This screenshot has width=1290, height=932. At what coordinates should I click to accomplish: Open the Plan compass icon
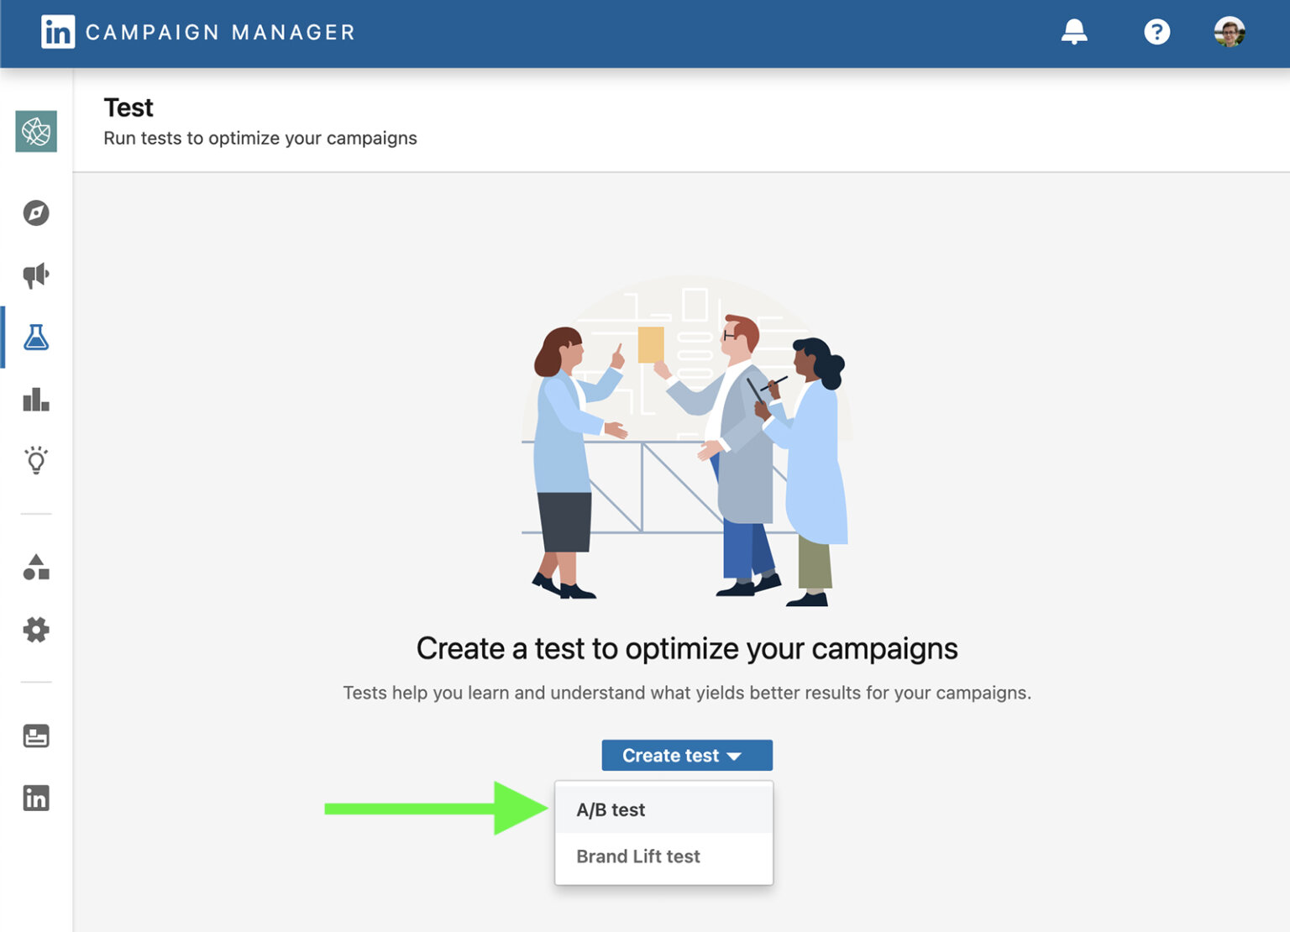pos(36,213)
